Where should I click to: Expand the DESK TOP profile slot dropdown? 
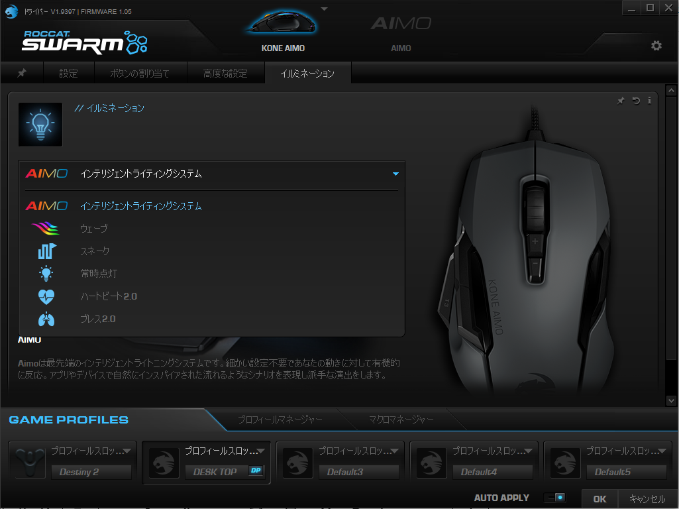[261, 451]
